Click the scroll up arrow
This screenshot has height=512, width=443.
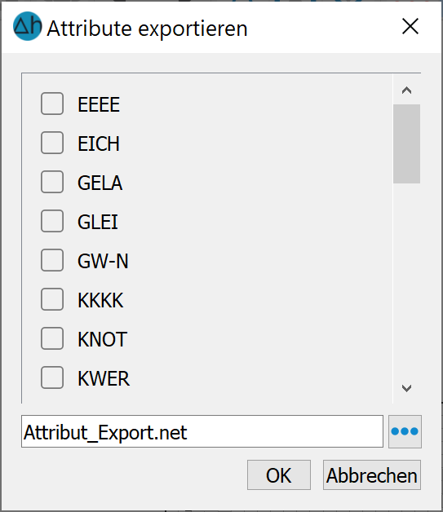(406, 90)
